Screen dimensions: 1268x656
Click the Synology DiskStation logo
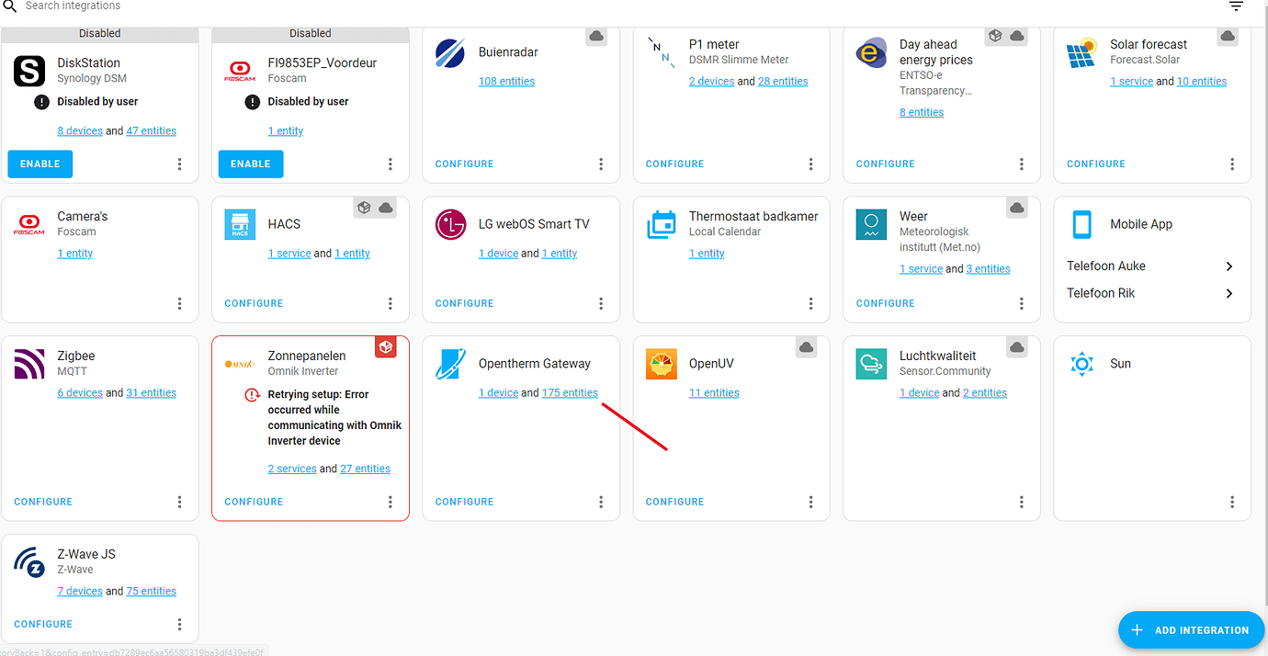pos(29,71)
